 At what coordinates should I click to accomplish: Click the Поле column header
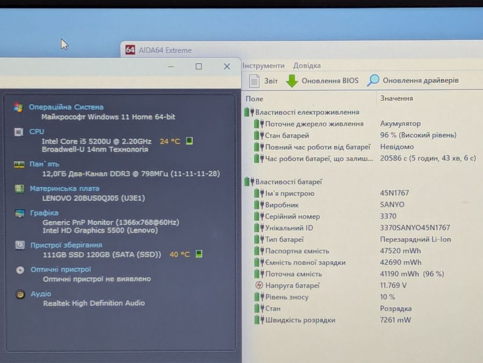(254, 99)
